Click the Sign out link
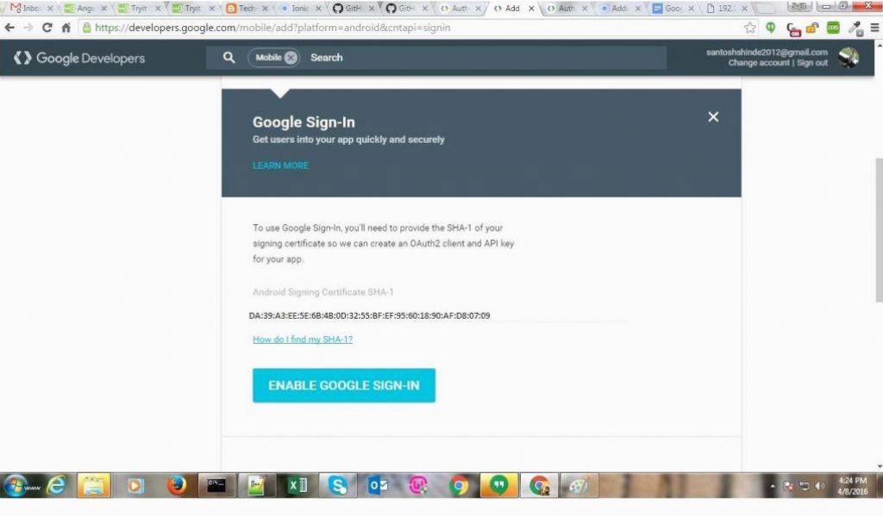The height and width of the screenshot is (517, 883). [812, 63]
